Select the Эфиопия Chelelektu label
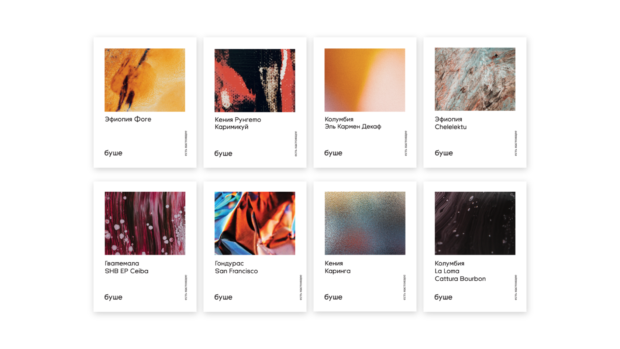Image resolution: width=620 pixels, height=349 pixels. (451, 123)
